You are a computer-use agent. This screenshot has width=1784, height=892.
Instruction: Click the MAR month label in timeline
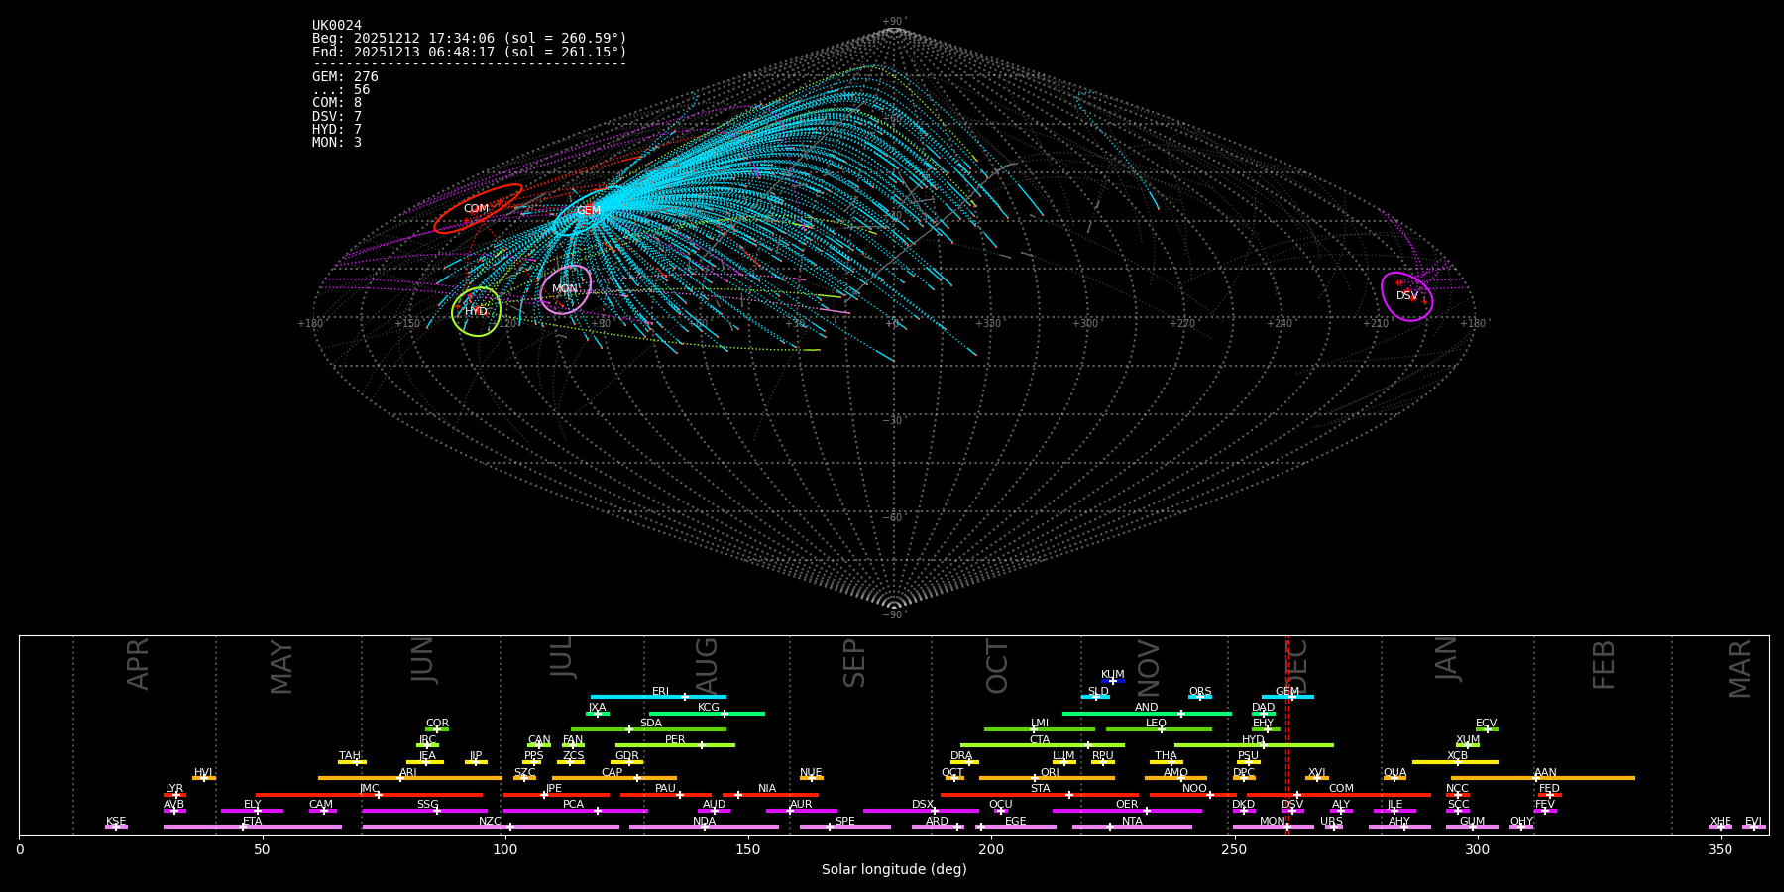click(x=1740, y=668)
